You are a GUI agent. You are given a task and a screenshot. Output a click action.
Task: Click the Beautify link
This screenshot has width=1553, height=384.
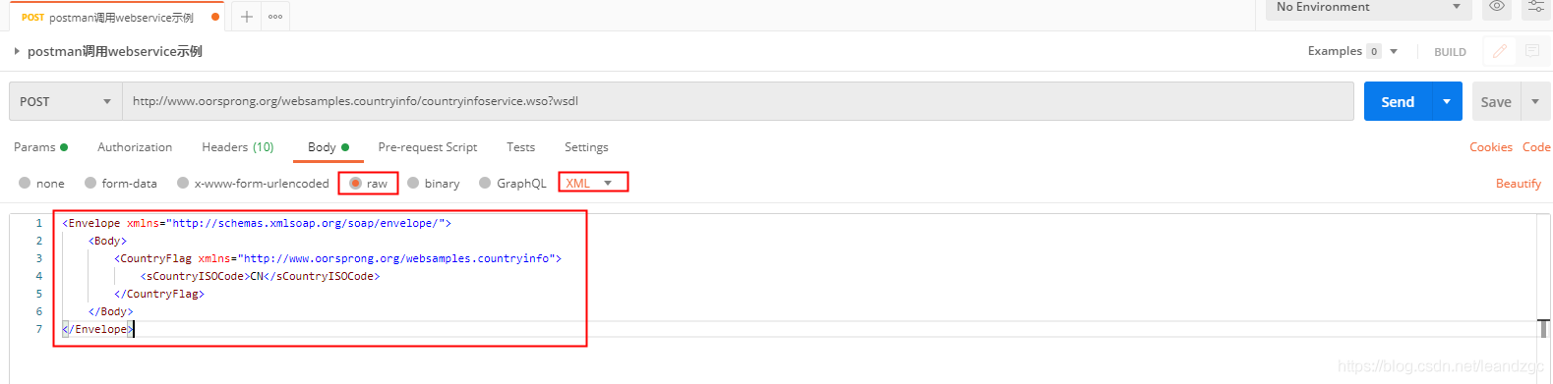(x=1519, y=184)
